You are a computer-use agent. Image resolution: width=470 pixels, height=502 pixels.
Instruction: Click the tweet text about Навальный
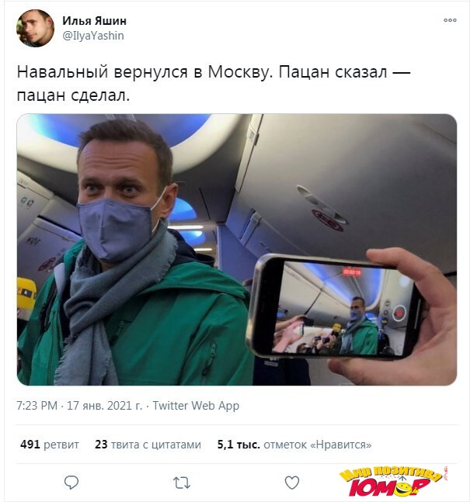tap(213, 83)
